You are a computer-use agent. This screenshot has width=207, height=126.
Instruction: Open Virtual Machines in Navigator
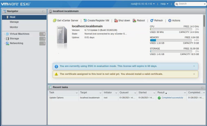tap(20, 34)
